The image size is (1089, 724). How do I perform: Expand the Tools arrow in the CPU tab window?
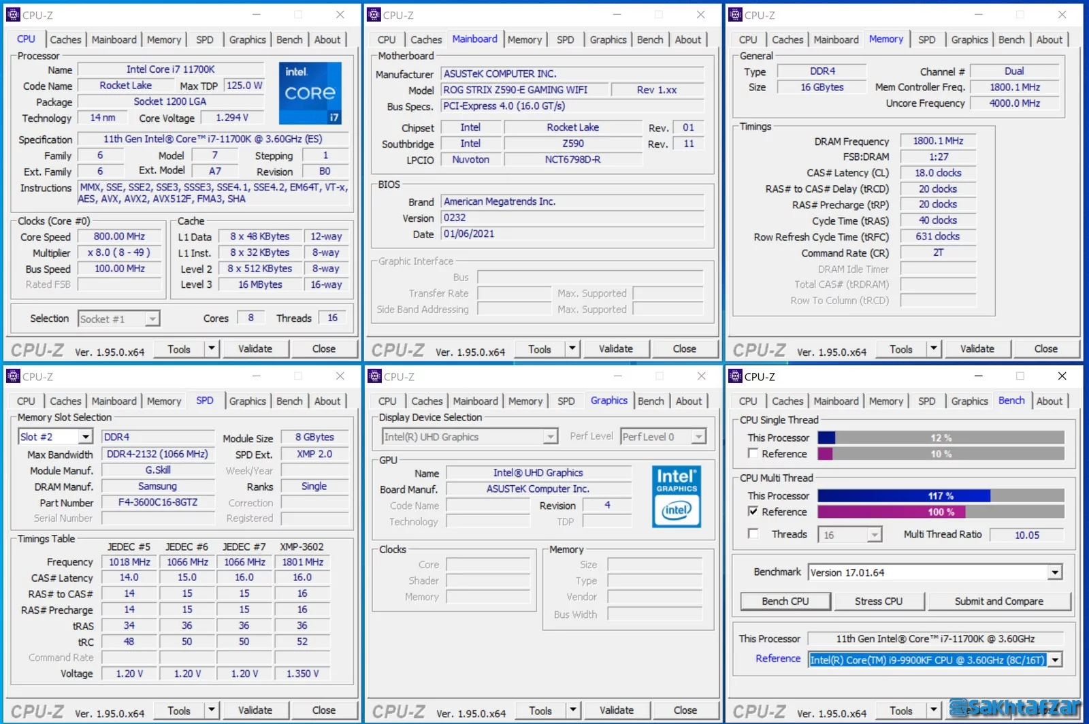pos(211,349)
